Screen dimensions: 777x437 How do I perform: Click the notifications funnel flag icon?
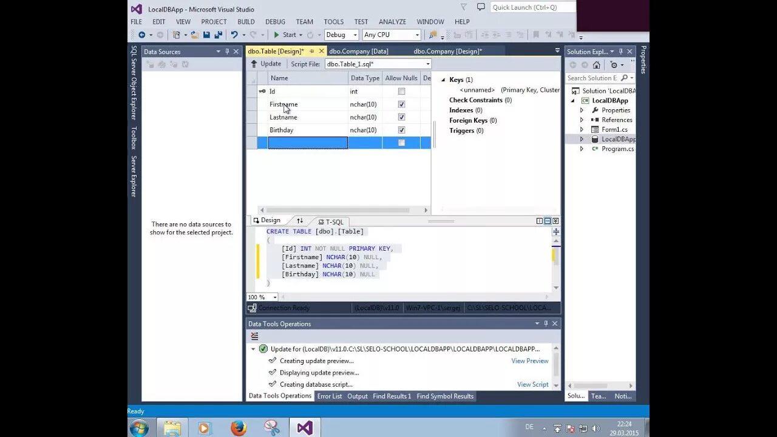point(464,7)
